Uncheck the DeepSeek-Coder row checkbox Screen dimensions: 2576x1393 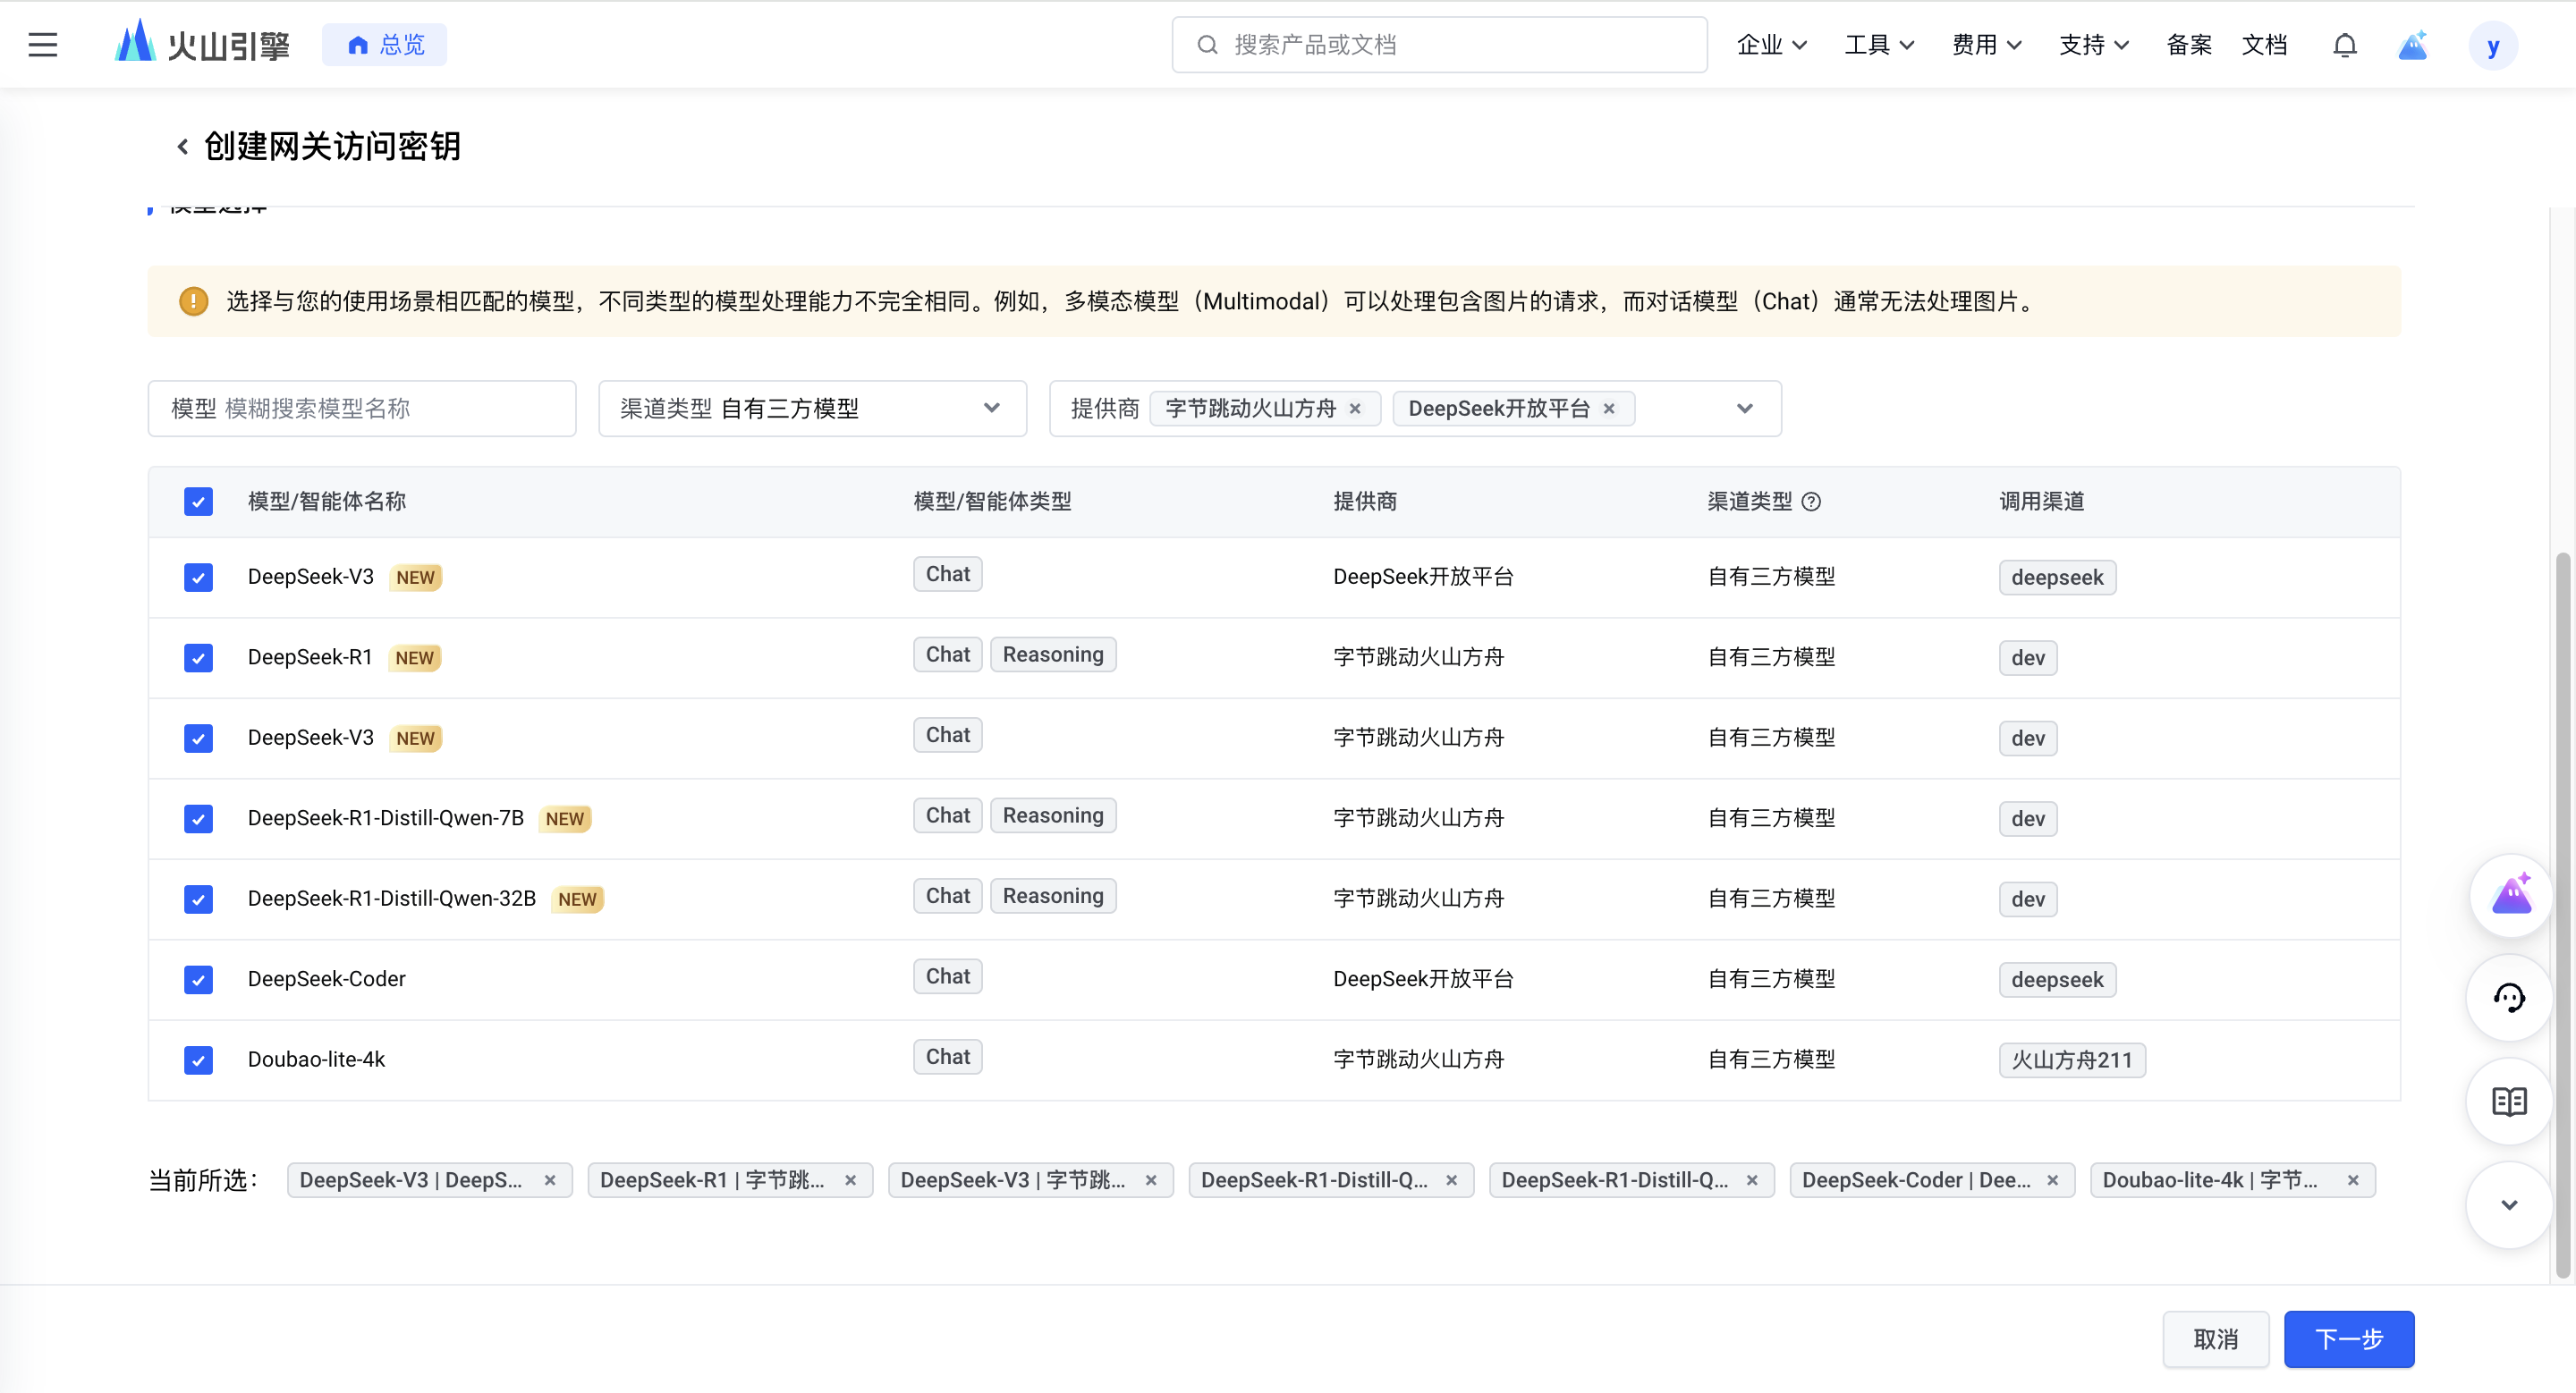click(198, 979)
